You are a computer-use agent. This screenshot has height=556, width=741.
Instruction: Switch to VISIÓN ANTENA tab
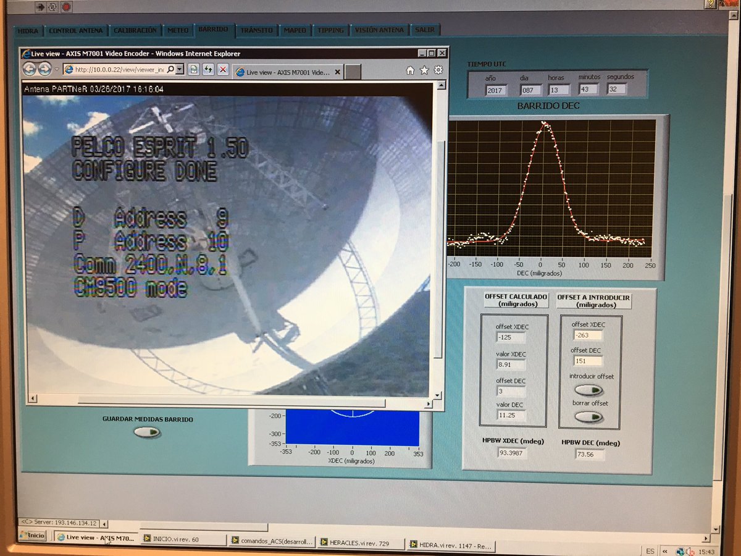380,30
